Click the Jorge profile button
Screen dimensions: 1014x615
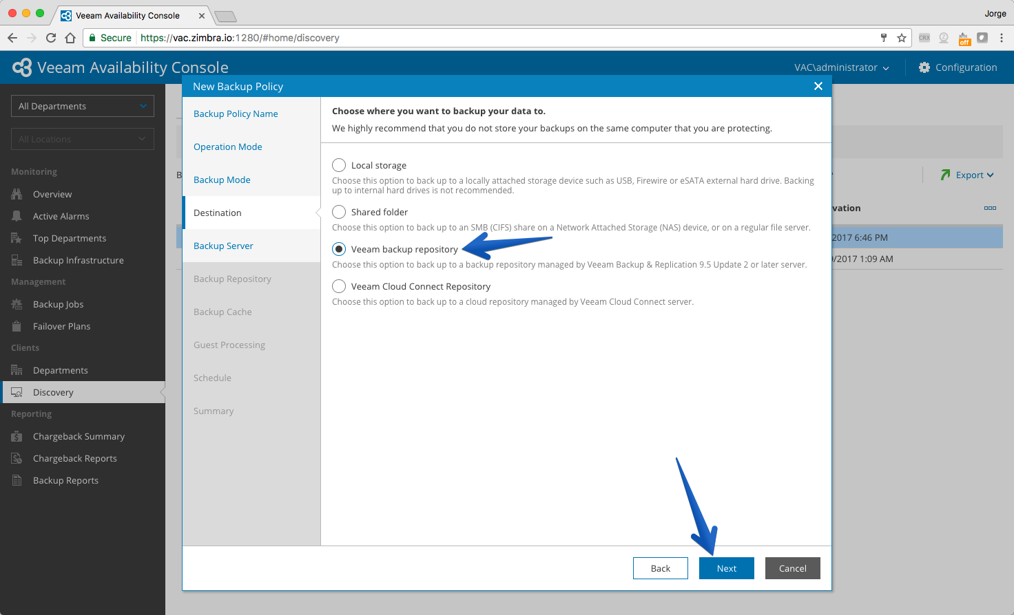point(995,14)
